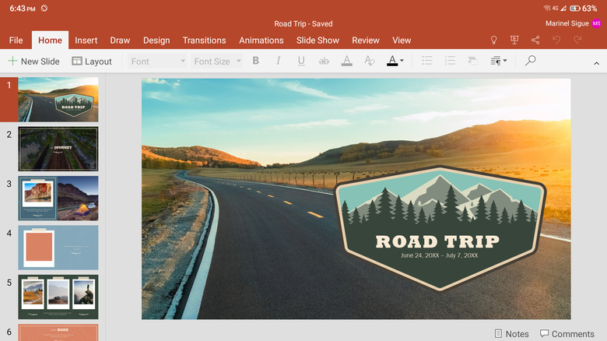The width and height of the screenshot is (607, 341).
Task: Click the Undo arrow
Action: [x=556, y=40]
